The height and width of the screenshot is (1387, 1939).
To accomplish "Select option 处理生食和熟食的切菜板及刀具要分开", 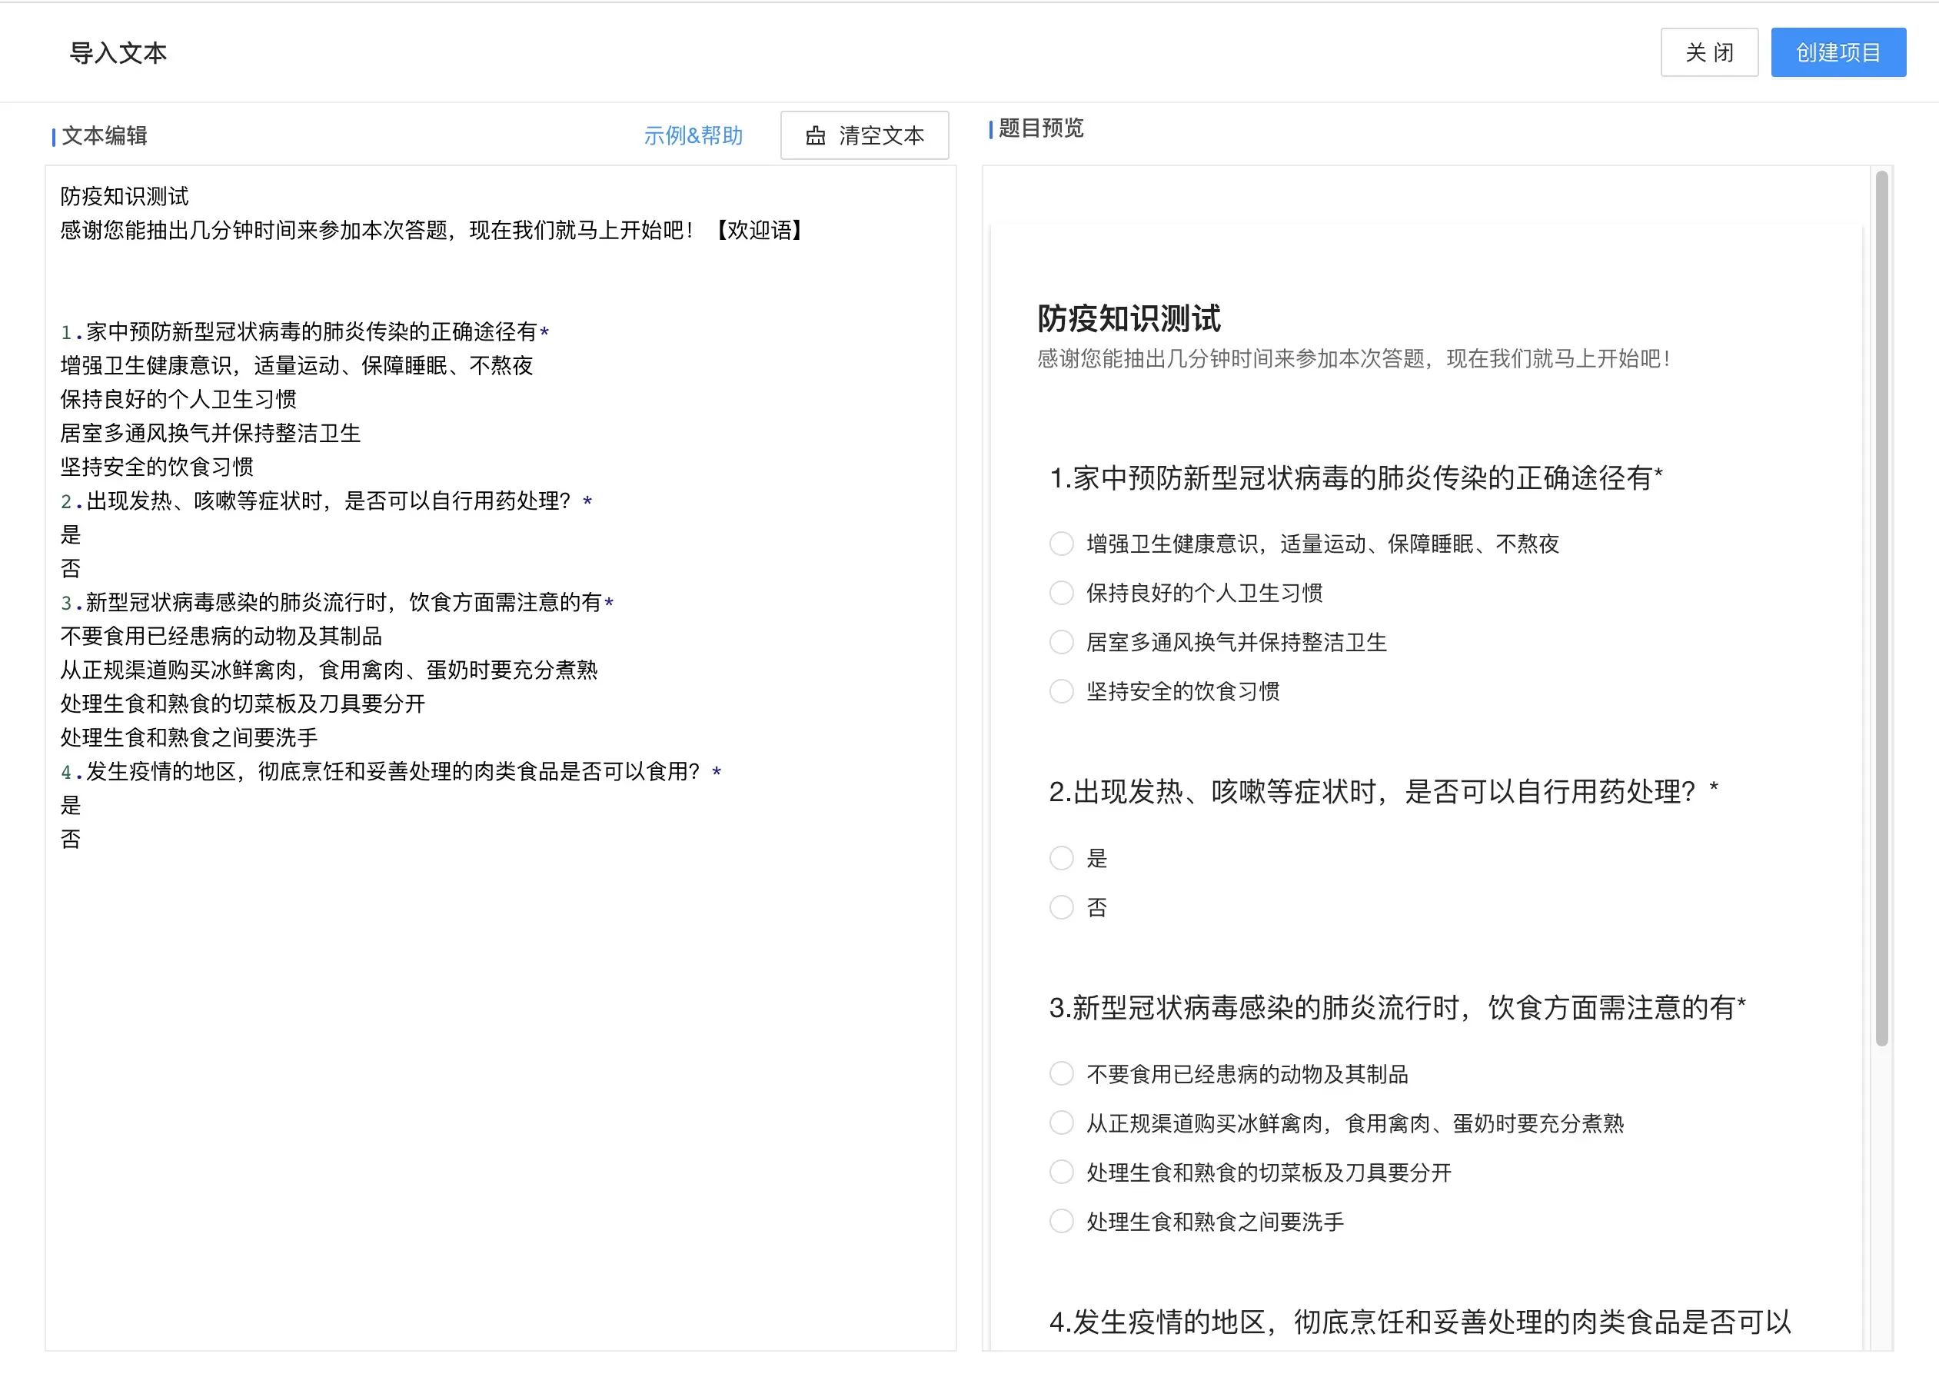I will (1061, 1172).
